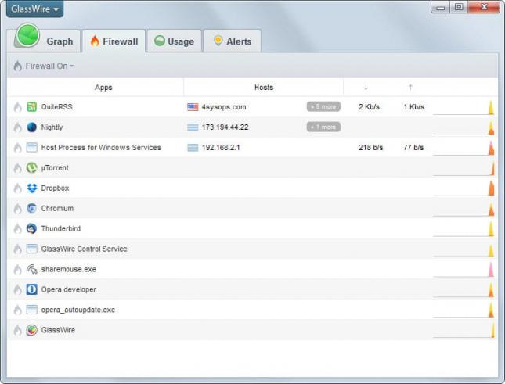Screen dimensions: 505x384
Task: Select the opera_autoupdate.exe row name
Action: [78, 310]
